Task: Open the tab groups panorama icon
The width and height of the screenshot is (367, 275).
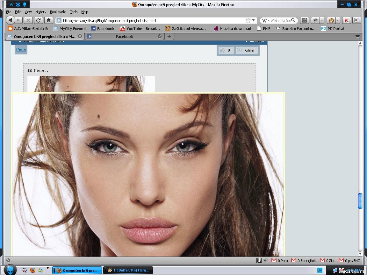Action: (x=305, y=20)
